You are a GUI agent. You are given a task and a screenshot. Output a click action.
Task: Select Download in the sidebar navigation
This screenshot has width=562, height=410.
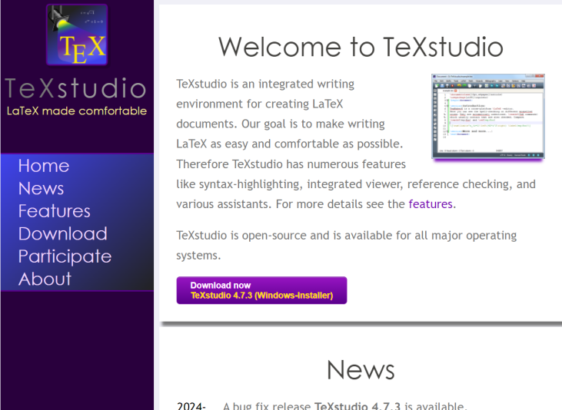pos(63,234)
